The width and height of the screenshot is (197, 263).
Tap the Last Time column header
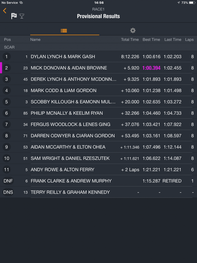tap(173, 39)
